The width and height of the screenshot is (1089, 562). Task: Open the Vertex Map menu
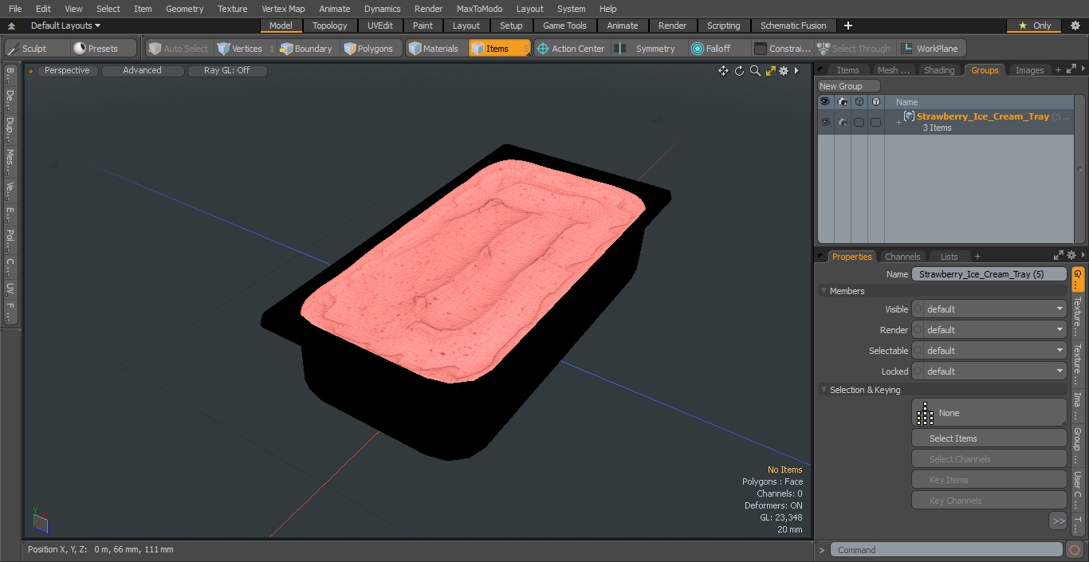(283, 9)
